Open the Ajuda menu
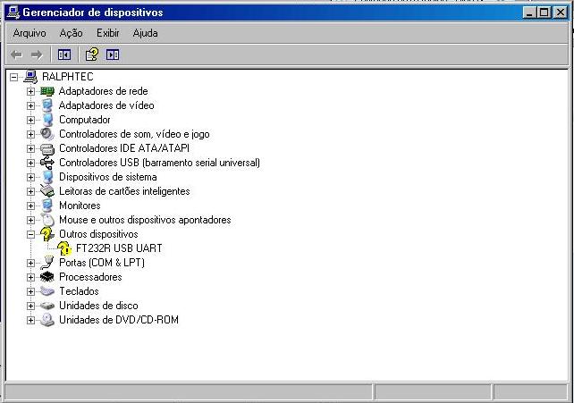The width and height of the screenshot is (574, 403). point(146,33)
